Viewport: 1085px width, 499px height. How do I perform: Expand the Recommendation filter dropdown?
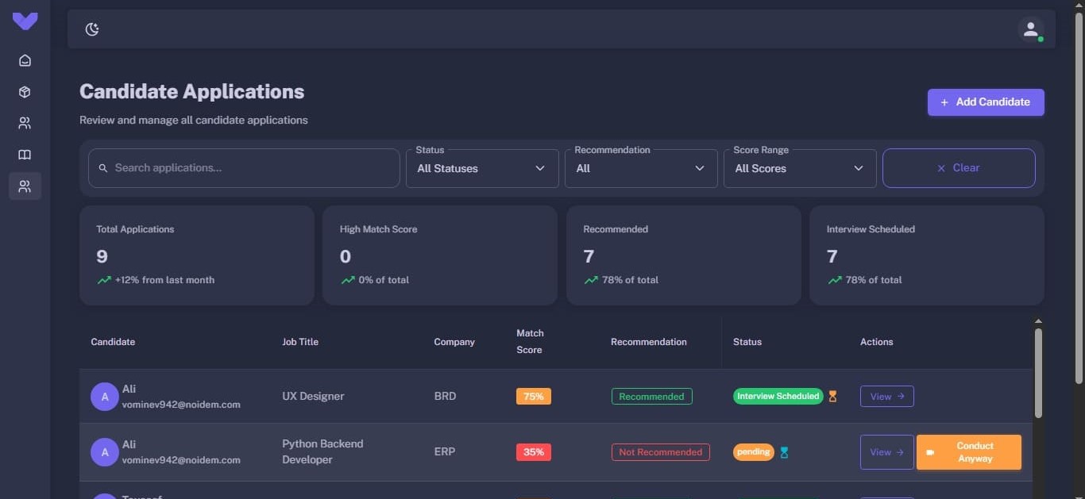click(641, 168)
